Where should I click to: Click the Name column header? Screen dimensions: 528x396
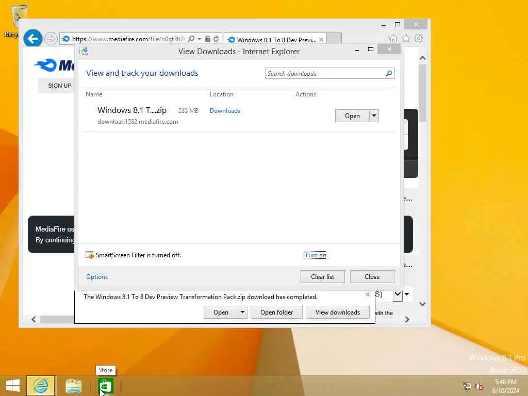(x=94, y=94)
